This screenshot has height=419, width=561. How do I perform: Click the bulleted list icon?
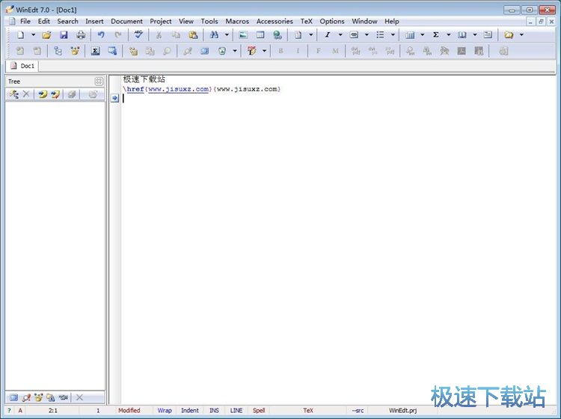tap(380, 34)
